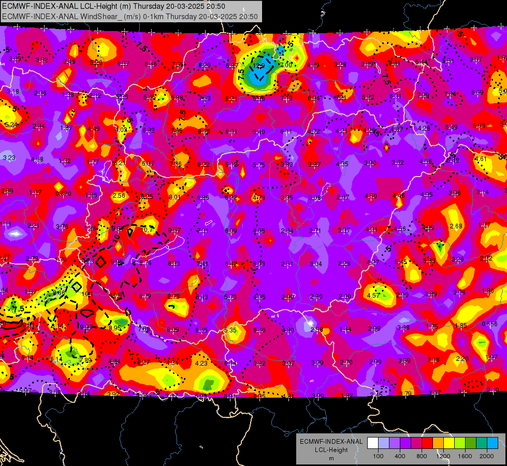This screenshot has width=507, height=466.
Task: Click the map value 4.57
Action: 373,295
